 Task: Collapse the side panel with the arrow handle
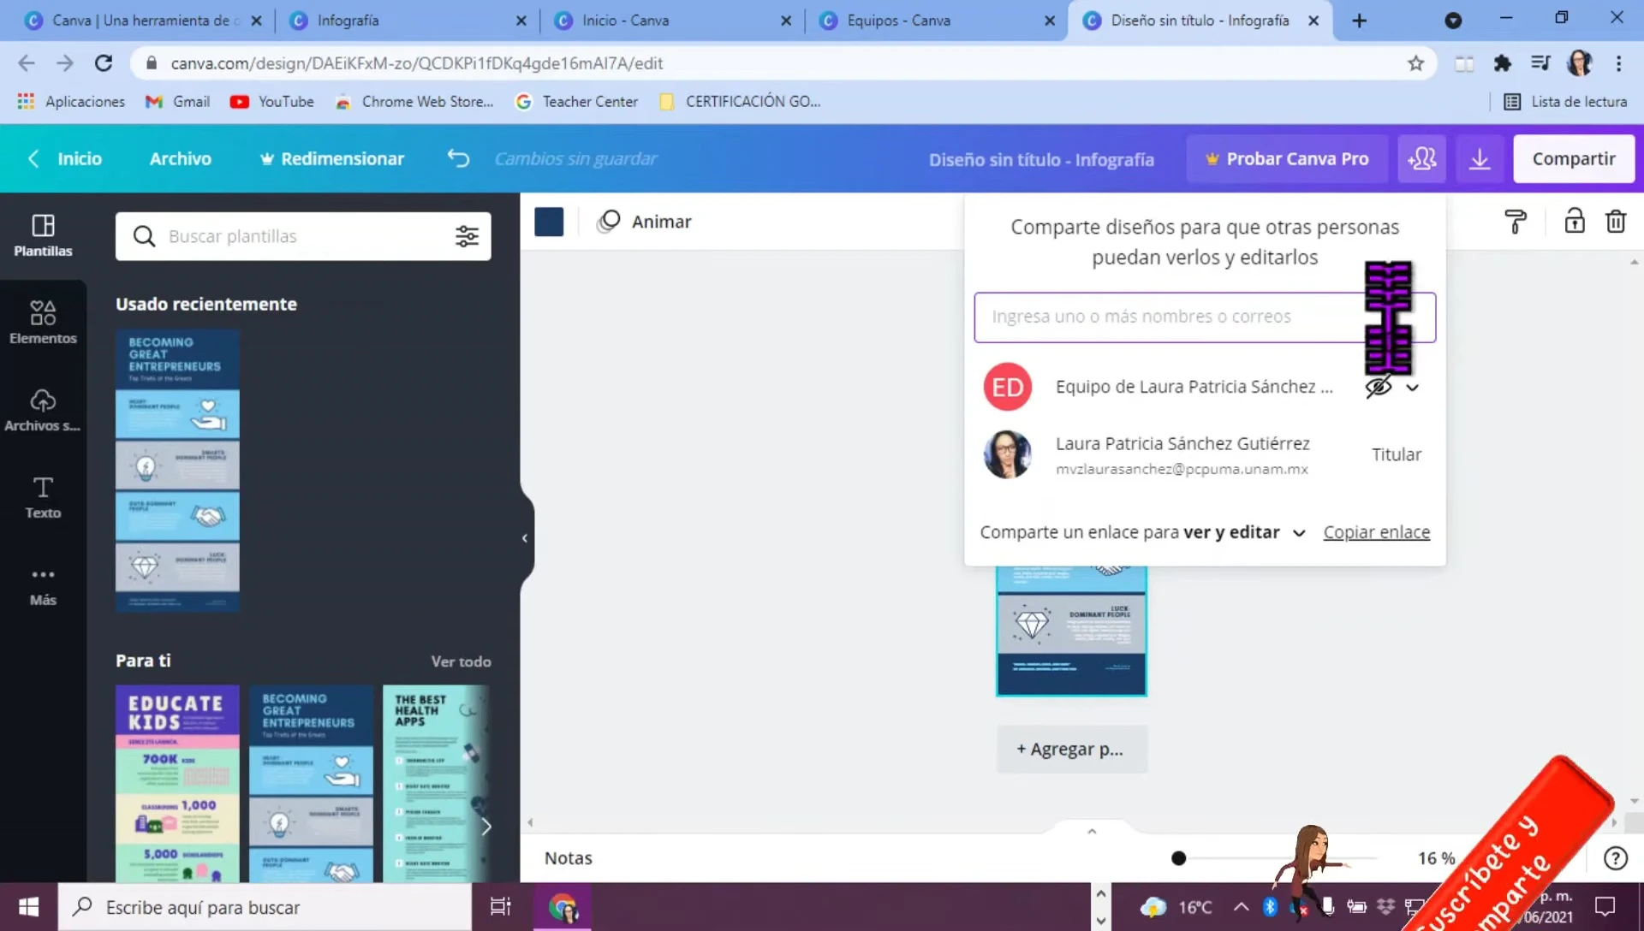(x=525, y=538)
